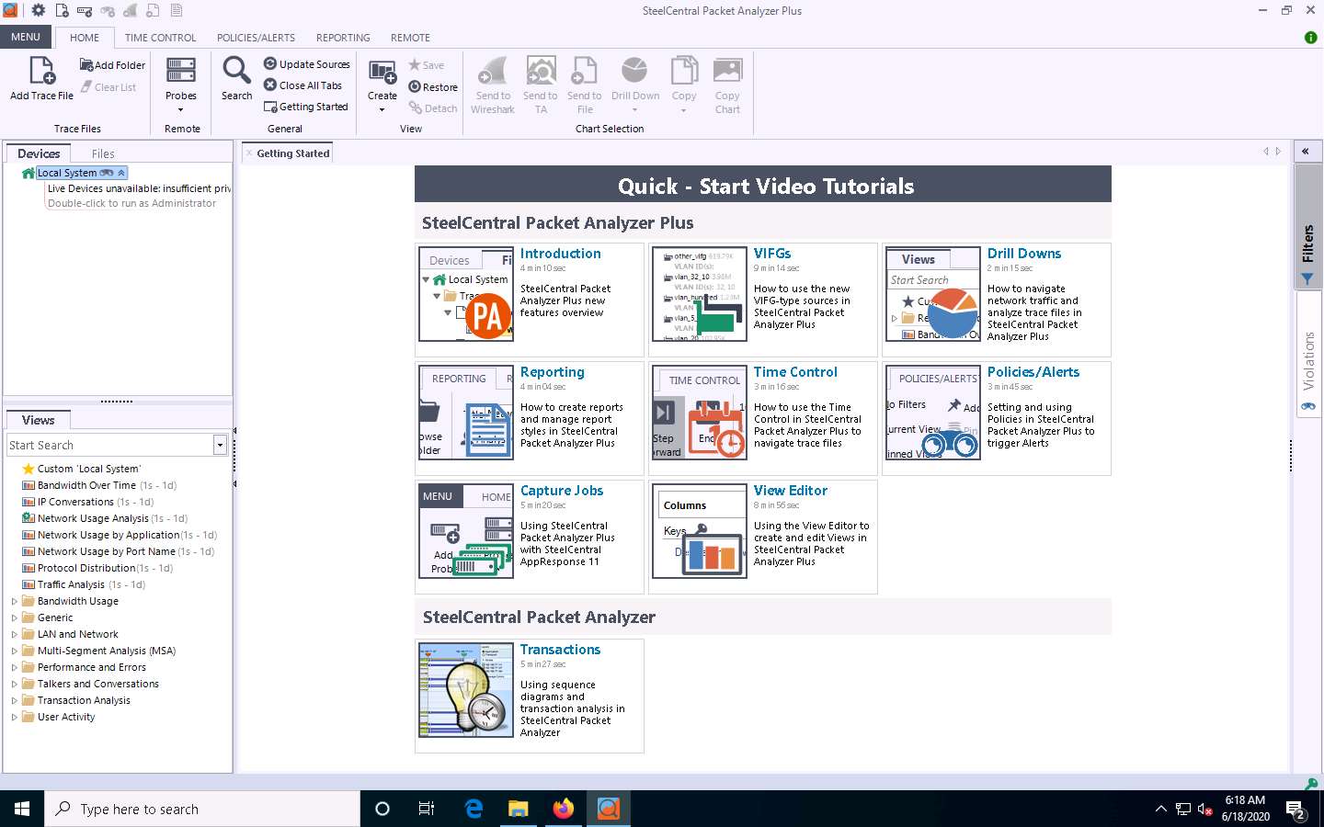Select Bandwidth Over Time view

click(98, 485)
